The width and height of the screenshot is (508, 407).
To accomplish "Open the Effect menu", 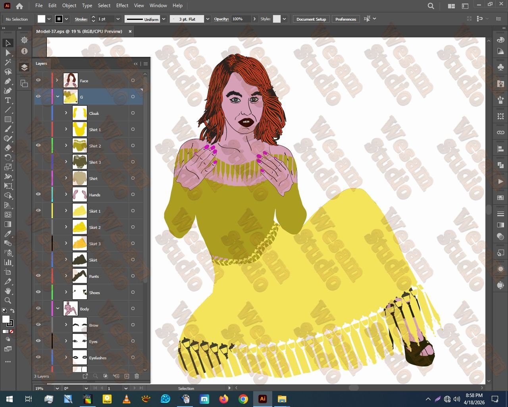I will click(x=122, y=6).
